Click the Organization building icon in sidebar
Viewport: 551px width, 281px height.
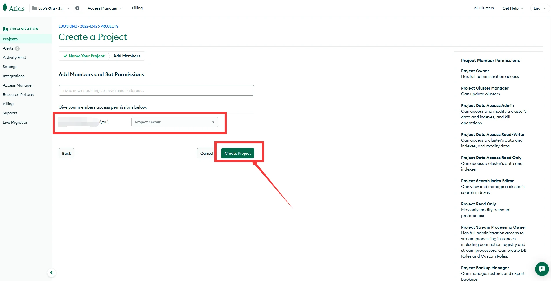5,29
